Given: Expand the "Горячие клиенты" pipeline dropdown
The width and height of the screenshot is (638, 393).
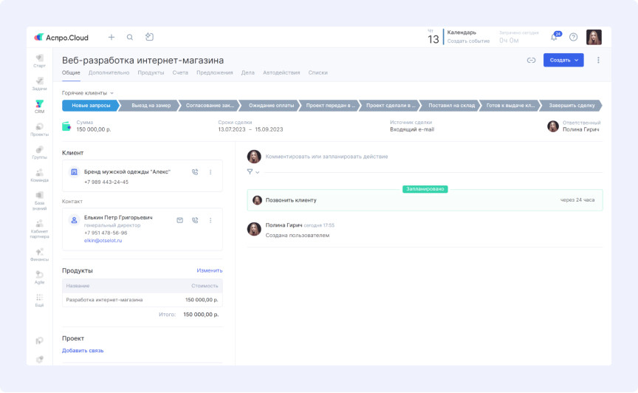Looking at the screenshot, I should pyautogui.click(x=88, y=93).
